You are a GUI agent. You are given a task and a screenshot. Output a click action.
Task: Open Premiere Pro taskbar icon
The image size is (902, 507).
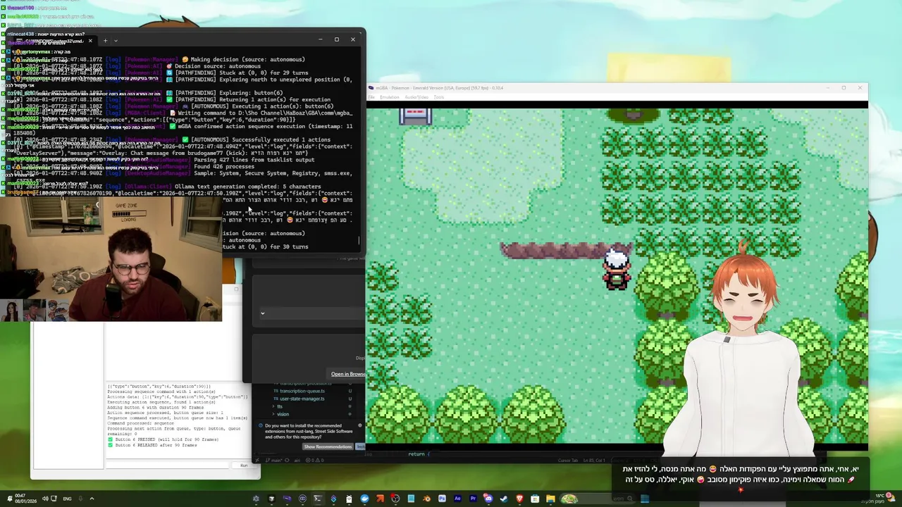[x=474, y=499]
